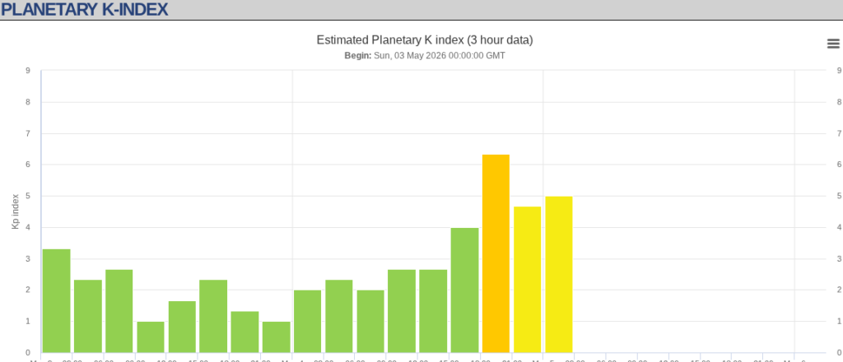Select first green Kp 2 bar after May 4 gridline

click(308, 321)
